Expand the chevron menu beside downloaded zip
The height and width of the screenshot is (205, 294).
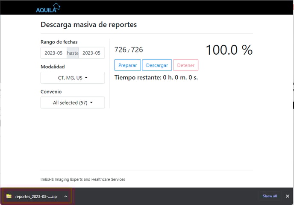tap(65, 196)
